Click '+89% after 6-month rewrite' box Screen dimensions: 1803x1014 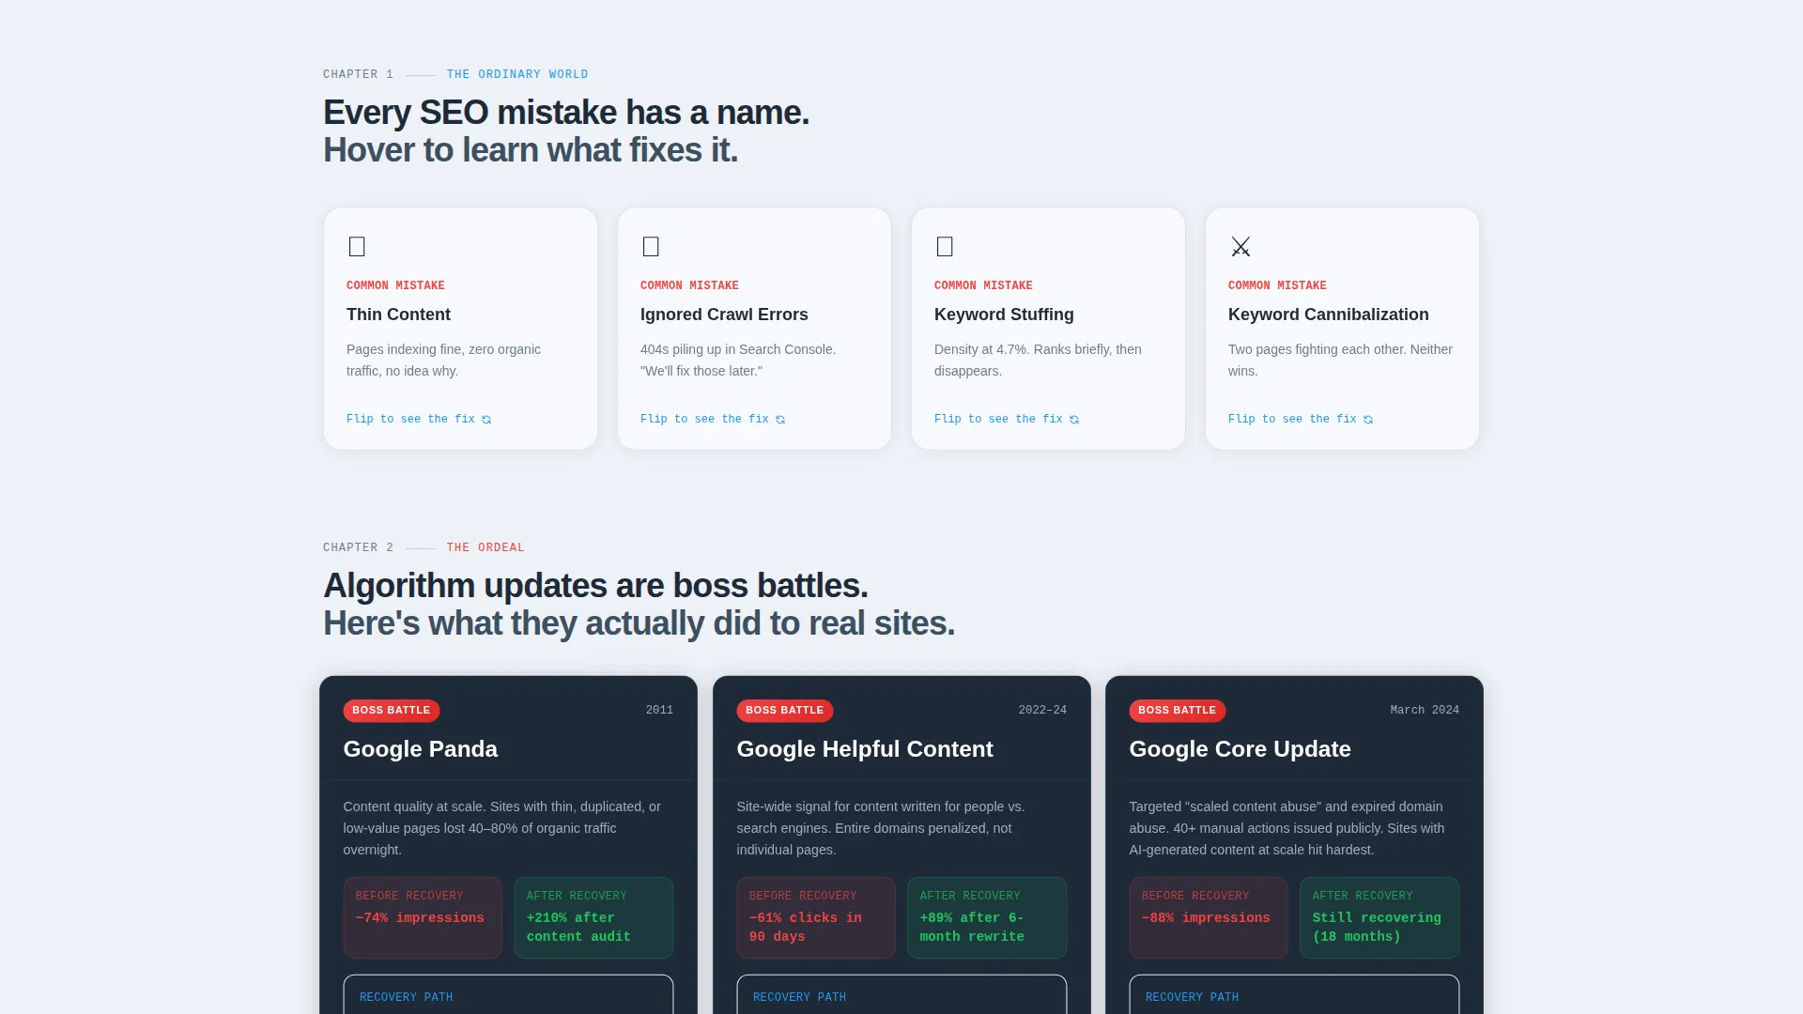987,917
